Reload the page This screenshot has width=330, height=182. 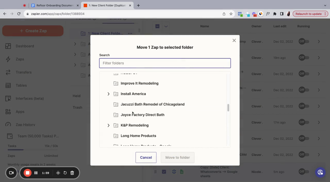[19, 14]
